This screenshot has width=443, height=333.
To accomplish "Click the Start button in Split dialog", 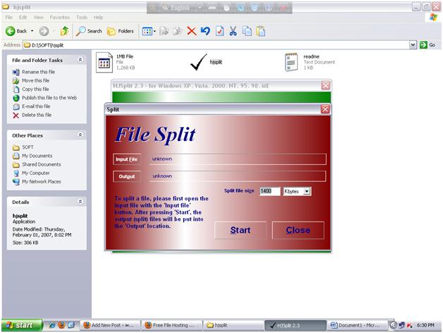I will click(x=241, y=230).
